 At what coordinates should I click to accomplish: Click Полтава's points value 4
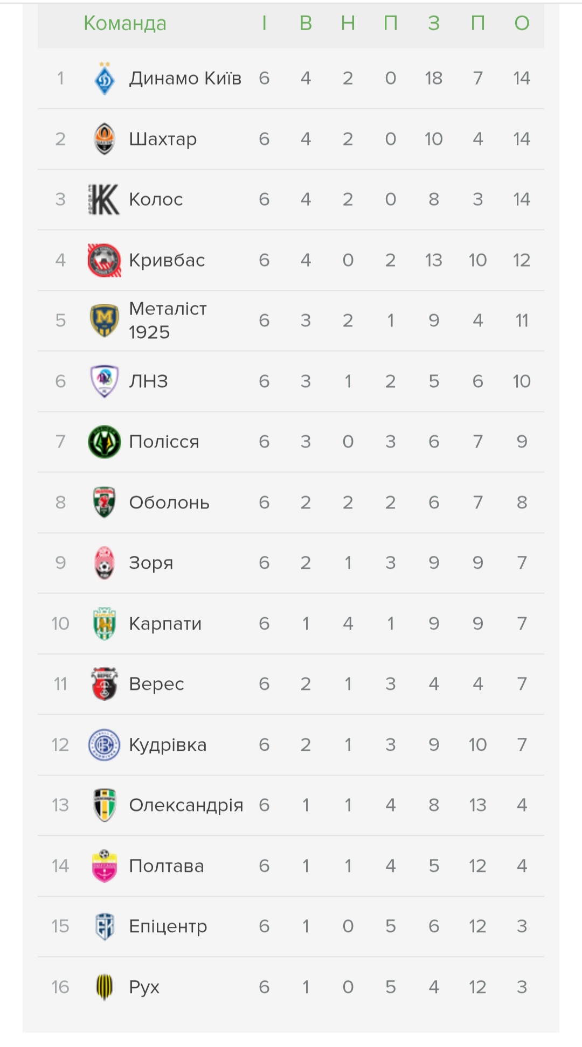pyautogui.click(x=521, y=866)
